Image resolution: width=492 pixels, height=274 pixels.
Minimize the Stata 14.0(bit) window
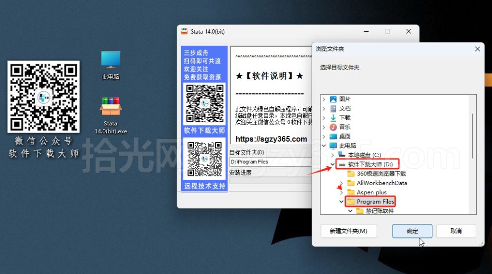click(366, 31)
